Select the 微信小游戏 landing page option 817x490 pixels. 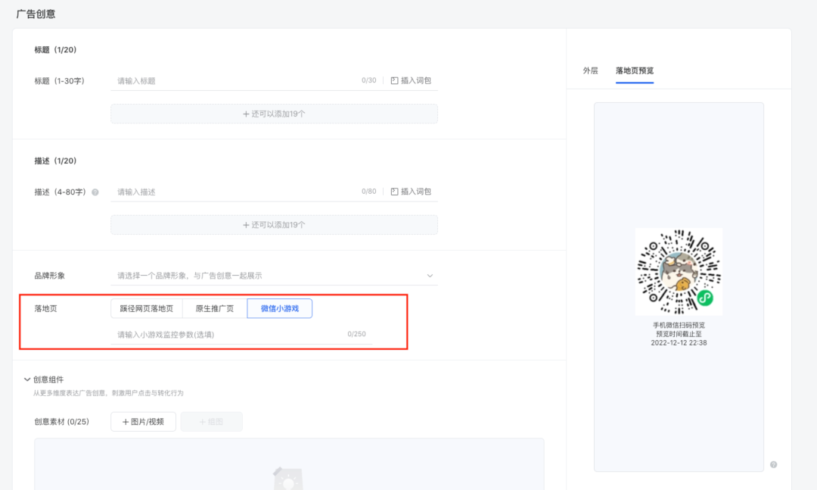click(x=280, y=308)
